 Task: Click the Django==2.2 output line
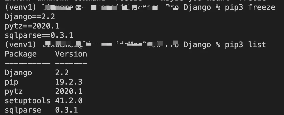coord(30,17)
